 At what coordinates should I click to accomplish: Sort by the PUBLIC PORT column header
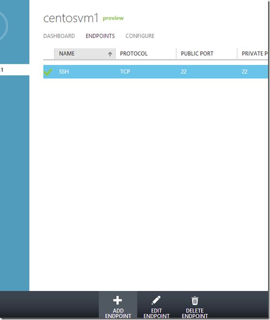click(207, 54)
